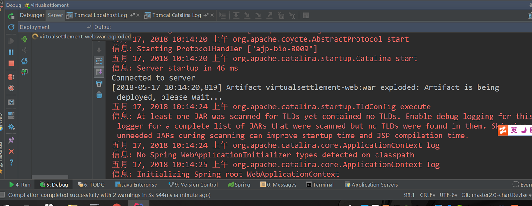Click the arrow icon before the Output header
The width and height of the screenshot is (532, 206).
click(89, 27)
